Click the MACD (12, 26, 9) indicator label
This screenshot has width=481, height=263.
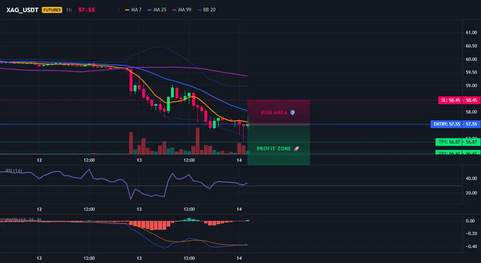pyautogui.click(x=23, y=220)
